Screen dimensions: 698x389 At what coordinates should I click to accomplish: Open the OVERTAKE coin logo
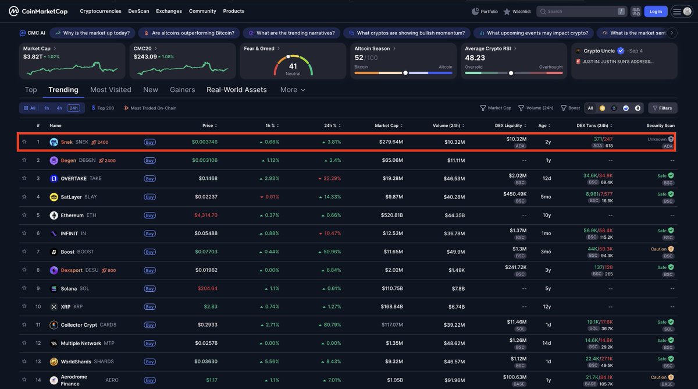(x=54, y=178)
